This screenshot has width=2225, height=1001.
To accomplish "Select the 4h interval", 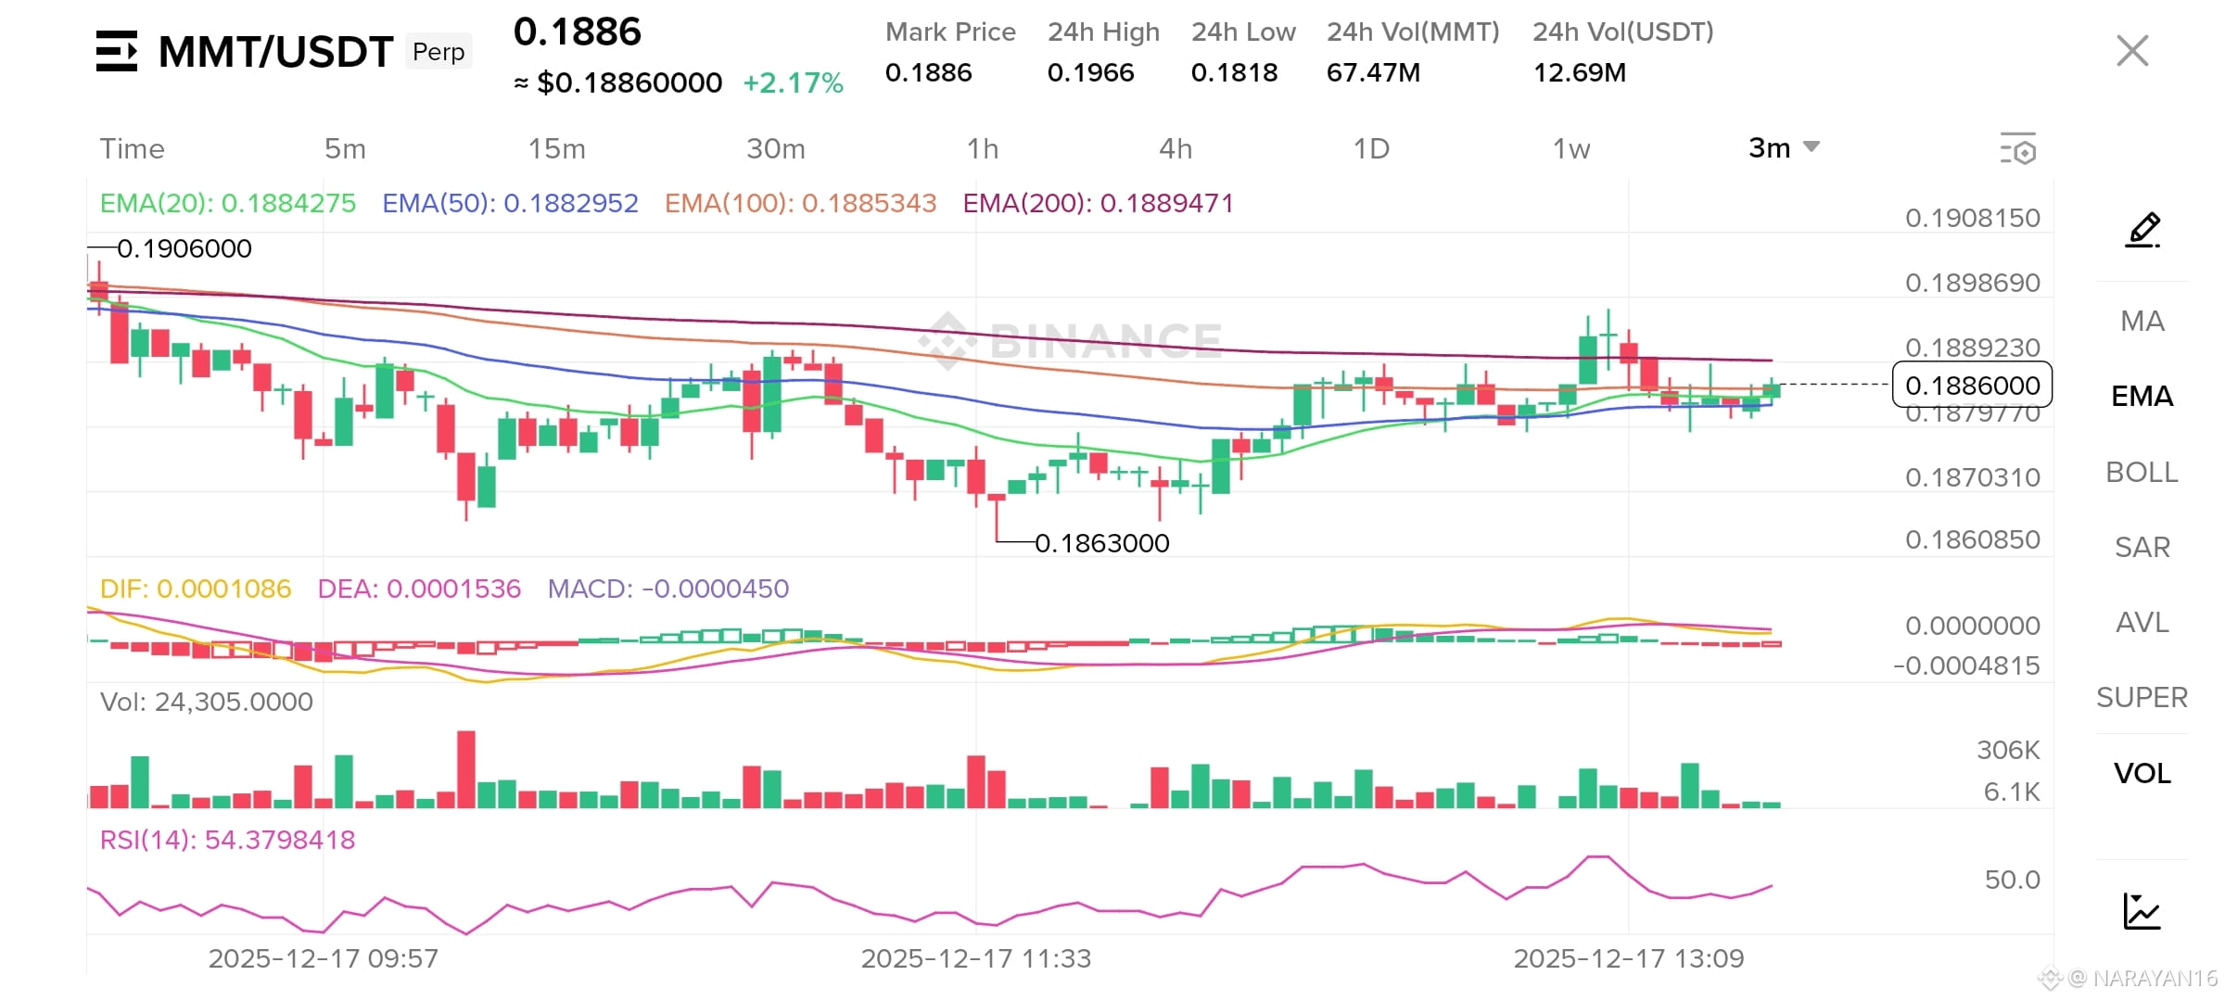I will (x=1176, y=148).
